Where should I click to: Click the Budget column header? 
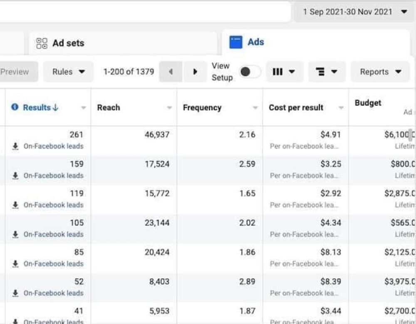click(x=368, y=103)
